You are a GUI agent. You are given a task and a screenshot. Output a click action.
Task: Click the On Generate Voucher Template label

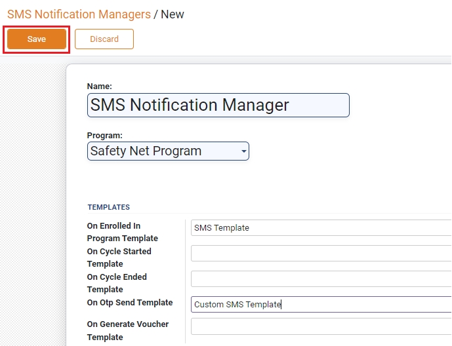[x=127, y=330]
